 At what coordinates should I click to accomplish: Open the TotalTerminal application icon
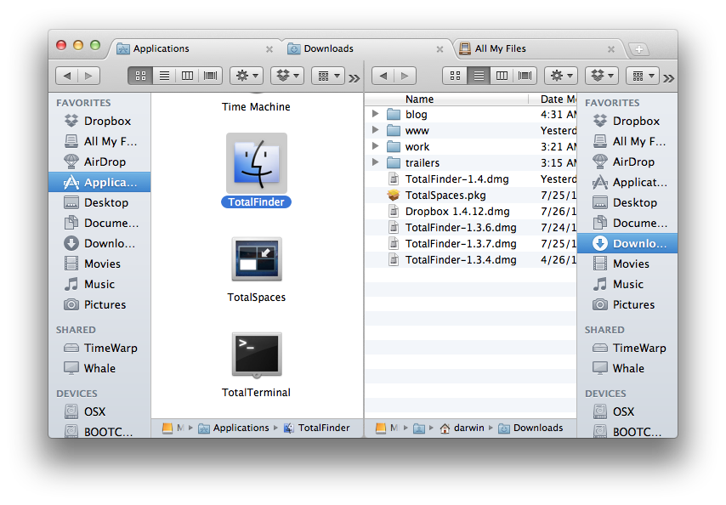click(x=257, y=355)
